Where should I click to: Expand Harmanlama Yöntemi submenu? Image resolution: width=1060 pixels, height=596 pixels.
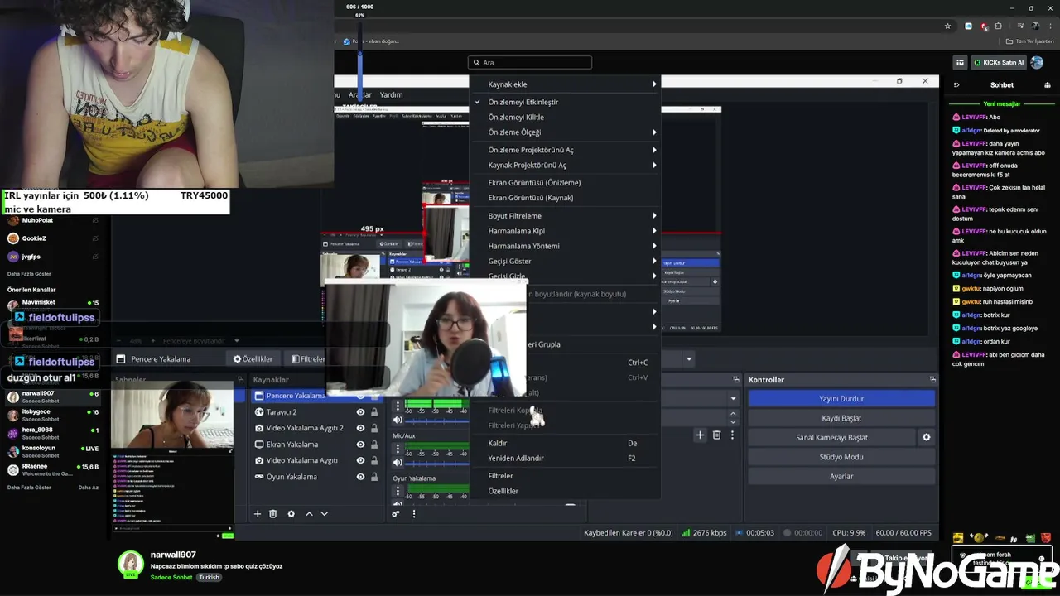565,246
